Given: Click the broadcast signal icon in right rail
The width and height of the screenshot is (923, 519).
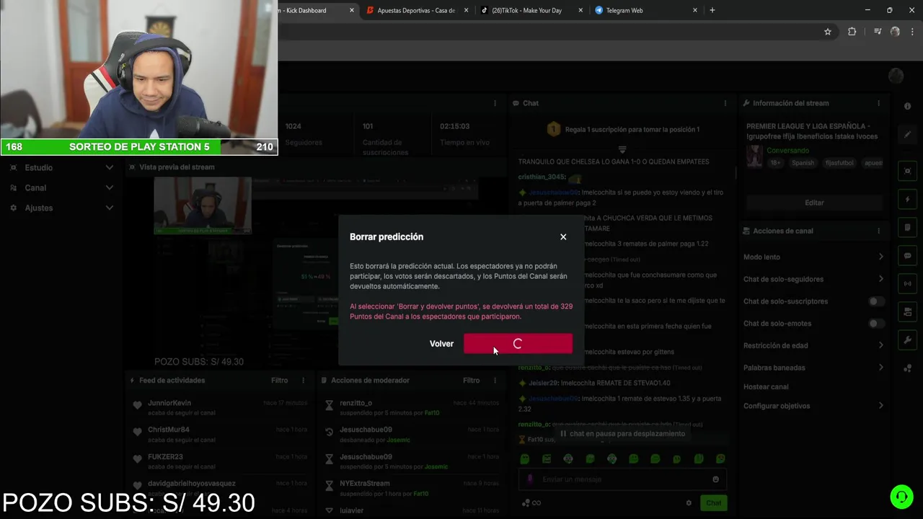Looking at the screenshot, I should point(908,284).
